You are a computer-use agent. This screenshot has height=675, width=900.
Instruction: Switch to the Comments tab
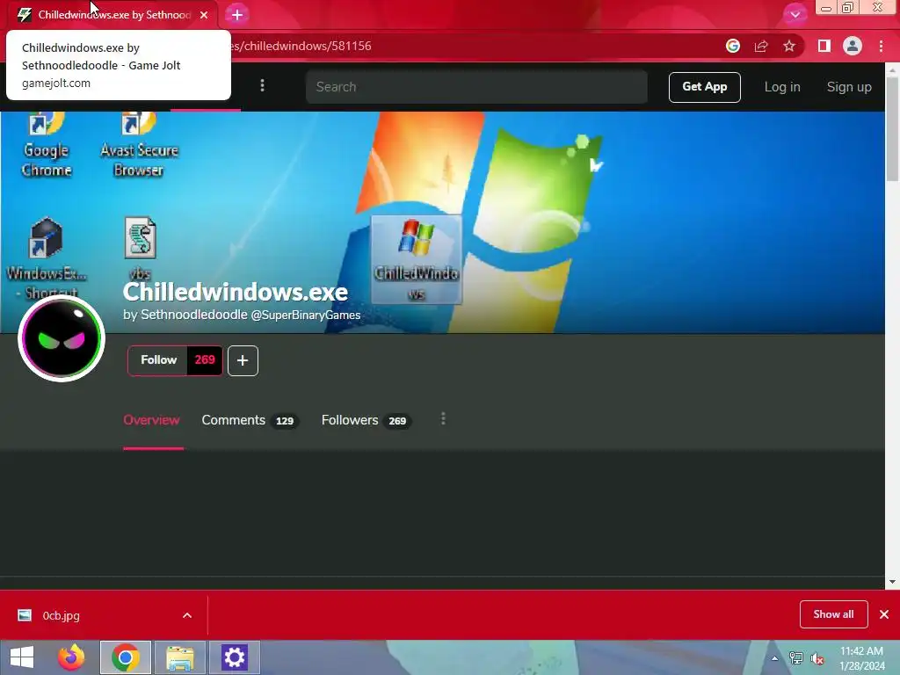pyautogui.click(x=250, y=420)
